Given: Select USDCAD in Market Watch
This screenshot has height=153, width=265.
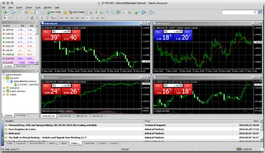Looking at the screenshot, I should pos(18,38).
